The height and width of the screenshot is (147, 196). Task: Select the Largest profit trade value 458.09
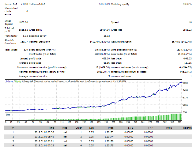coord(106,58)
